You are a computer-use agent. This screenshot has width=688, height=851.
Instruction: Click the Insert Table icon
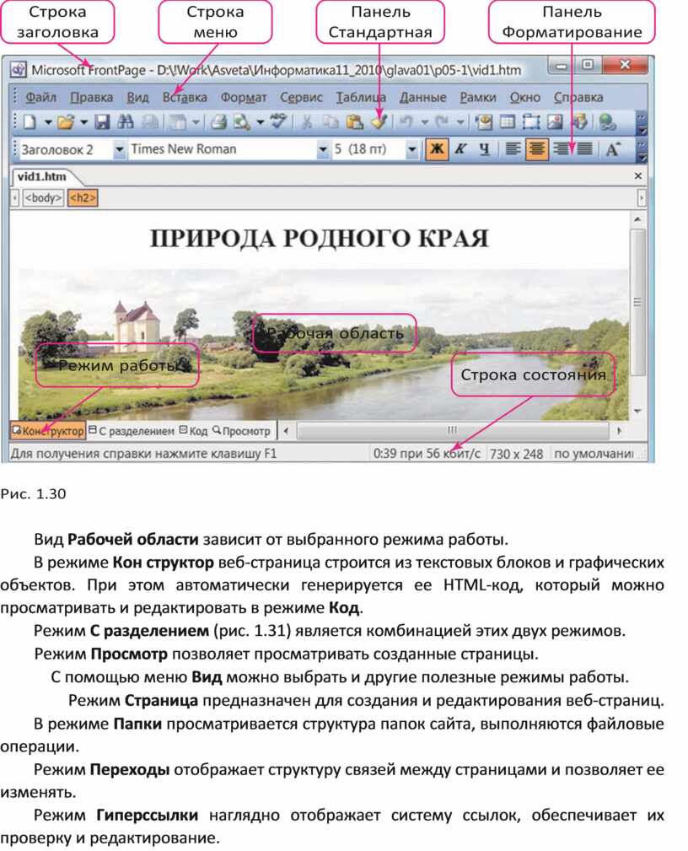click(508, 122)
